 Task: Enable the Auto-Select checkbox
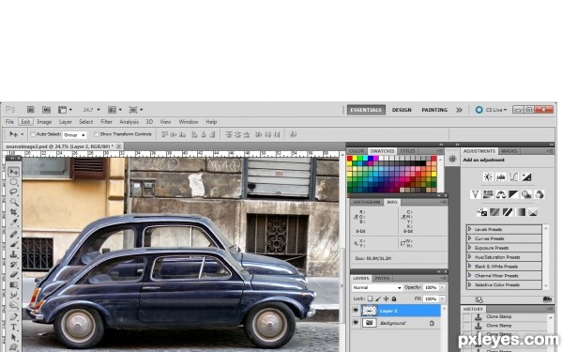tap(33, 134)
